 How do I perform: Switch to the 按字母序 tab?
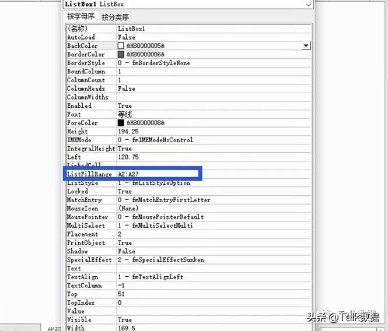[x=81, y=17]
